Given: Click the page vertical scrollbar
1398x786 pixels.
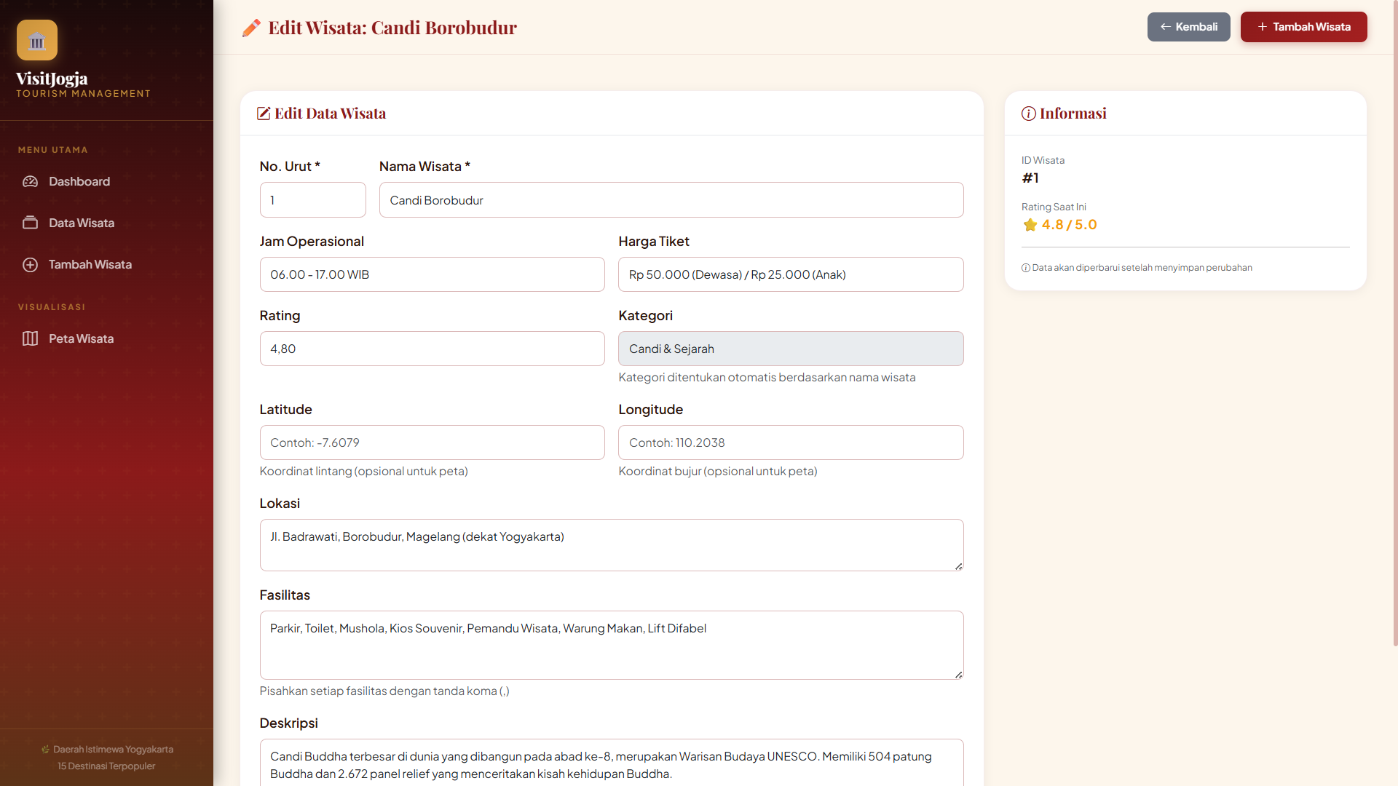Looking at the screenshot, I should tap(1395, 324).
